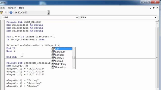Click code editor vertical scrollbar thumb
This screenshot has height=90, width=161.
tap(157, 57)
